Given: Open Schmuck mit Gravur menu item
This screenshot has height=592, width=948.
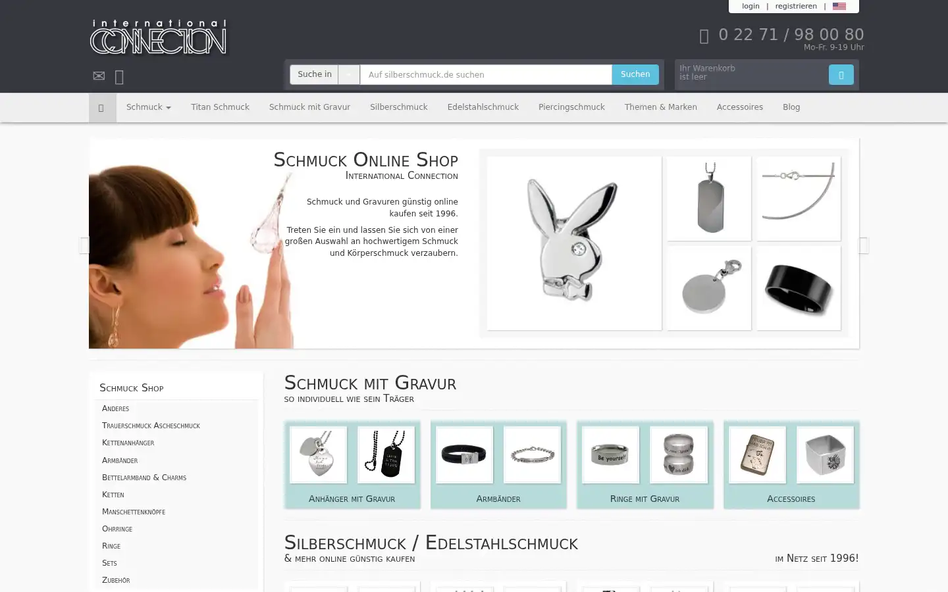Looking at the screenshot, I should tap(309, 107).
